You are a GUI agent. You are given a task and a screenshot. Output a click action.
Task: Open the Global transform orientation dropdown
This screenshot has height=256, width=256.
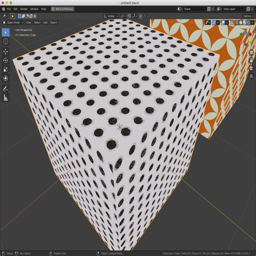click(111, 16)
